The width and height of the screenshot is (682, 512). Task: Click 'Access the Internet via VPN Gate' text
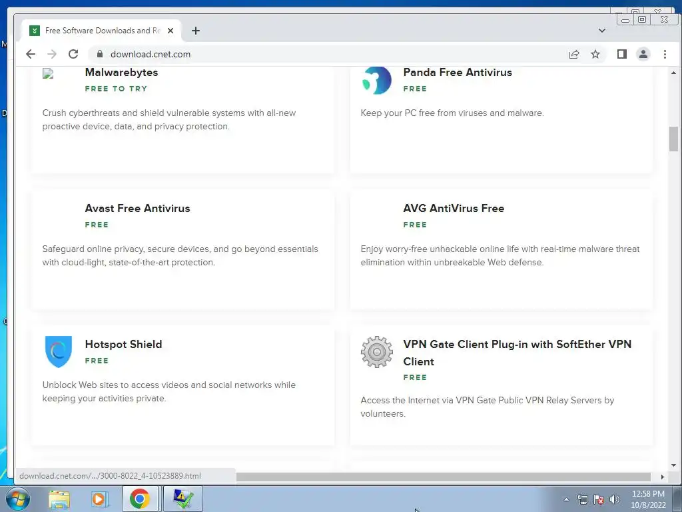tap(487, 407)
